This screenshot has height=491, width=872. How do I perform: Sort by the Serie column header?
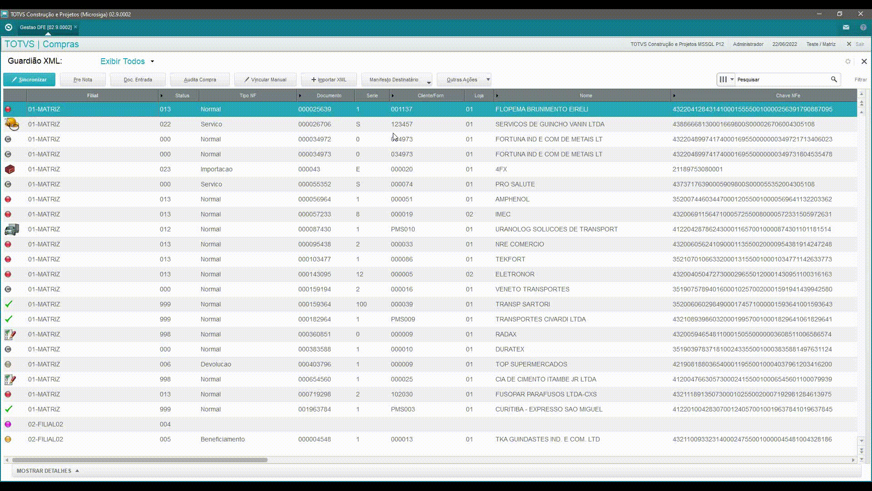[372, 95]
